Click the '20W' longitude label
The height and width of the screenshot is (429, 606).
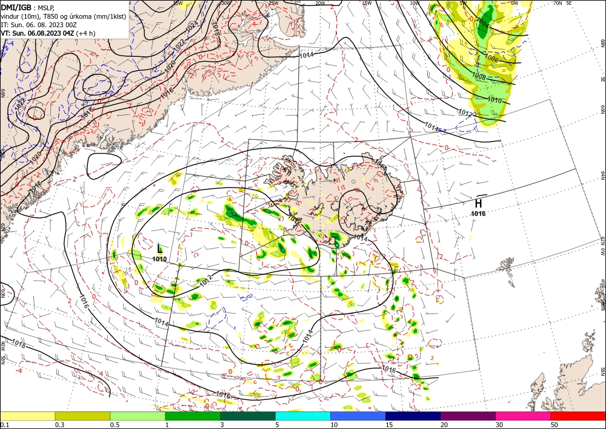(x=320, y=3)
